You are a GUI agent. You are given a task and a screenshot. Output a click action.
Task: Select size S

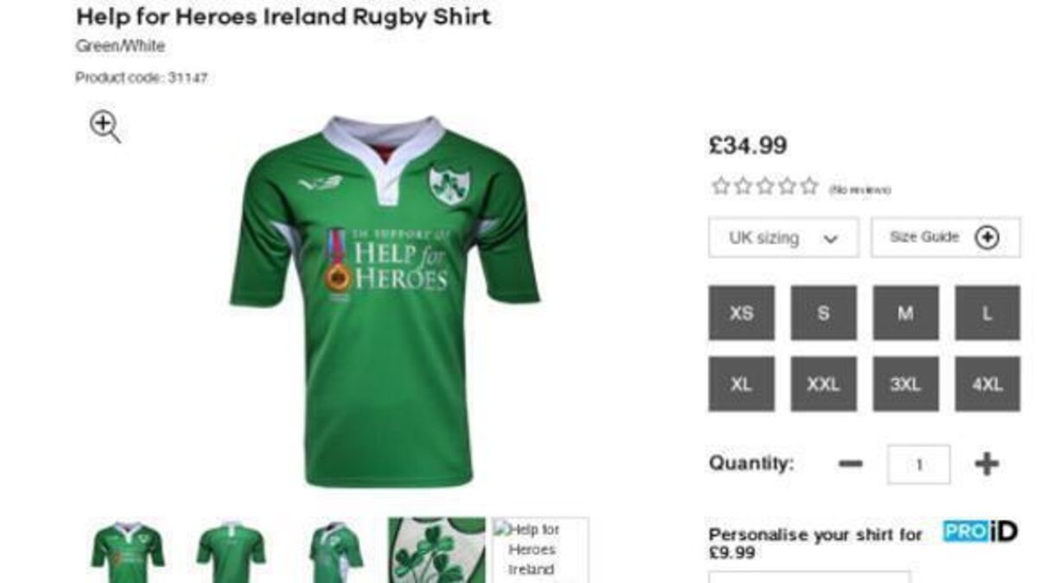[824, 314]
